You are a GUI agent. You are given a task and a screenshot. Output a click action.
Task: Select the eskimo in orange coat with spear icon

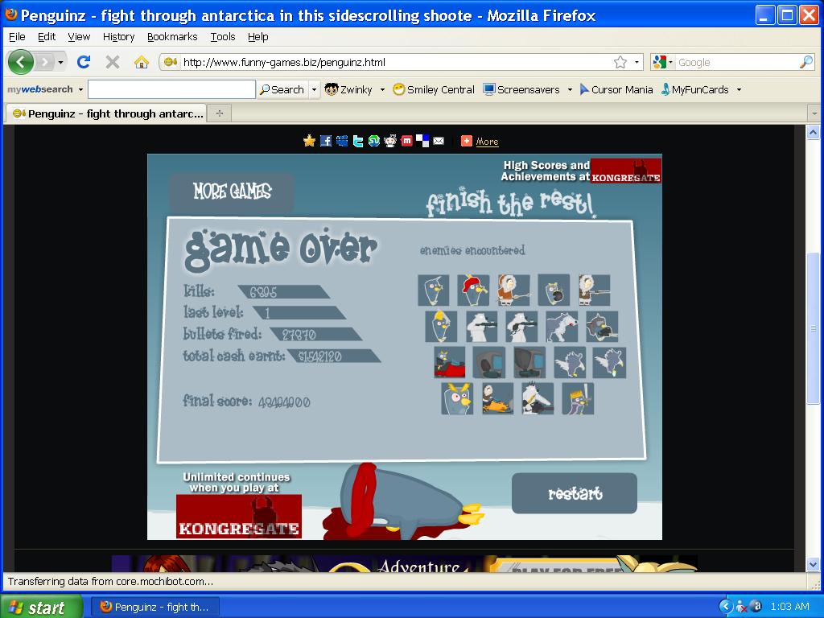point(513,290)
